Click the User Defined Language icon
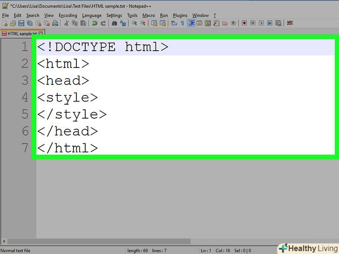This screenshot has height=254, width=339. point(199,23)
